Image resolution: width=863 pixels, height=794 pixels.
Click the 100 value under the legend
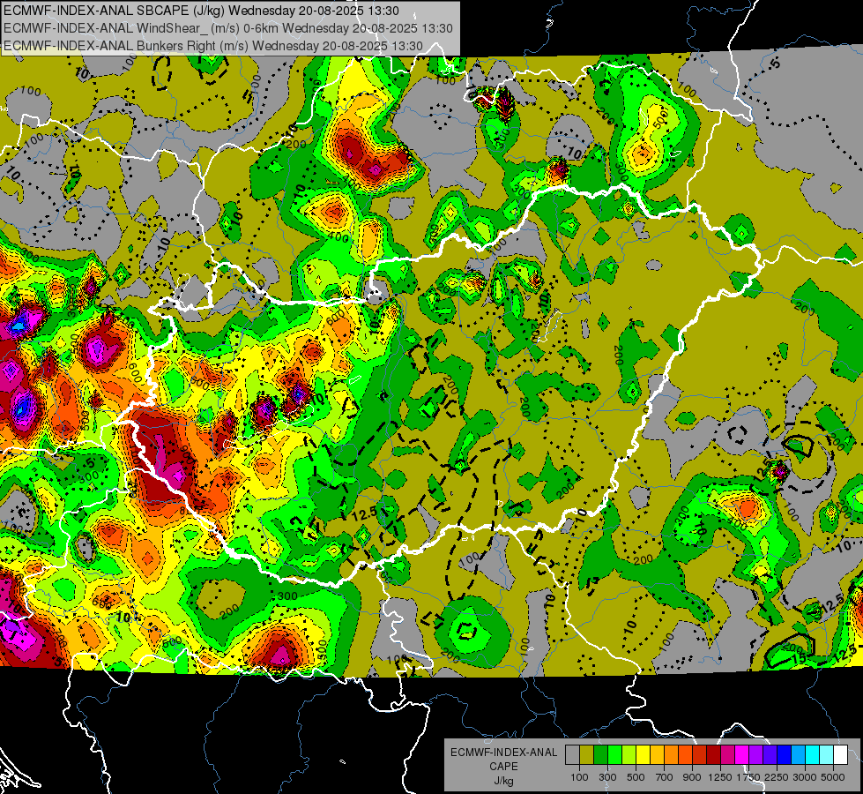[579, 777]
